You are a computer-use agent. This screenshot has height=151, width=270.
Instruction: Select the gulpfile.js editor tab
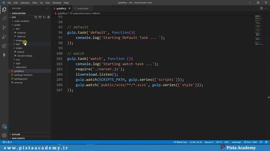pos(61,8)
